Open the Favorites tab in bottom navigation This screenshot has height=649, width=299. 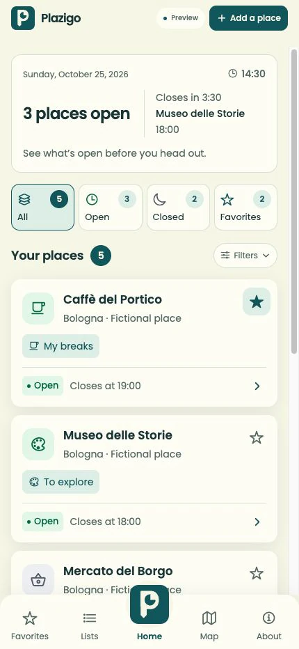[x=30, y=625]
